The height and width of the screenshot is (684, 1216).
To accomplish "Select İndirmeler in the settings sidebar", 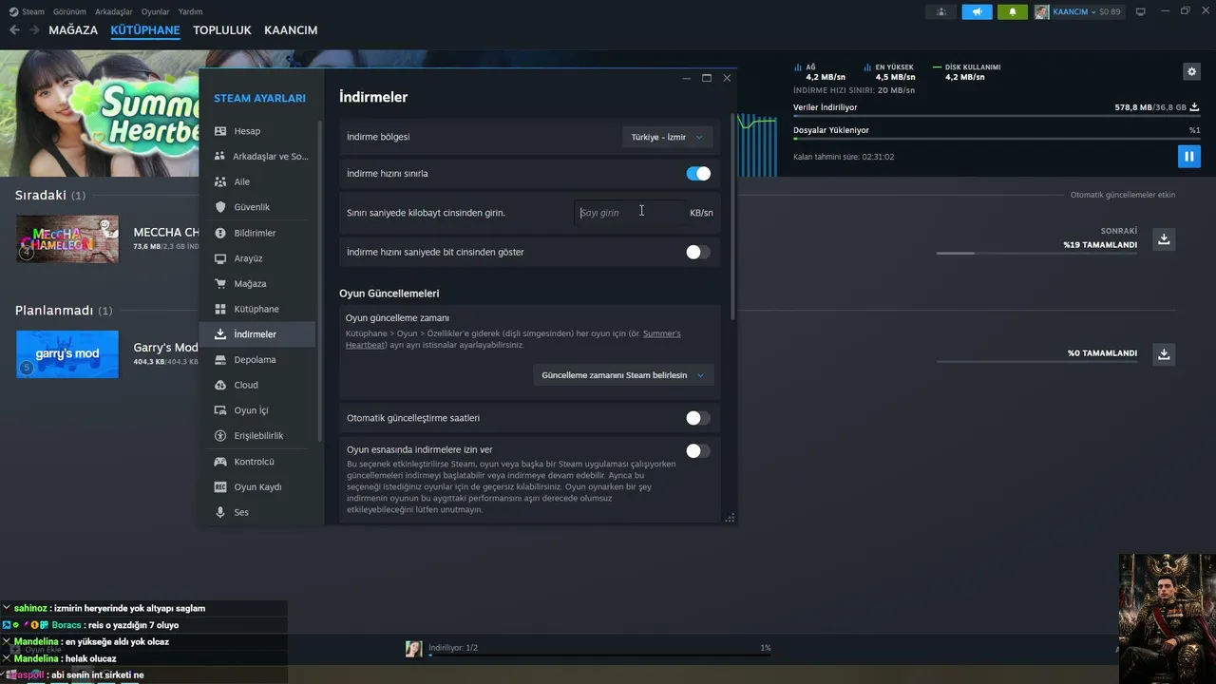I will pos(257,334).
